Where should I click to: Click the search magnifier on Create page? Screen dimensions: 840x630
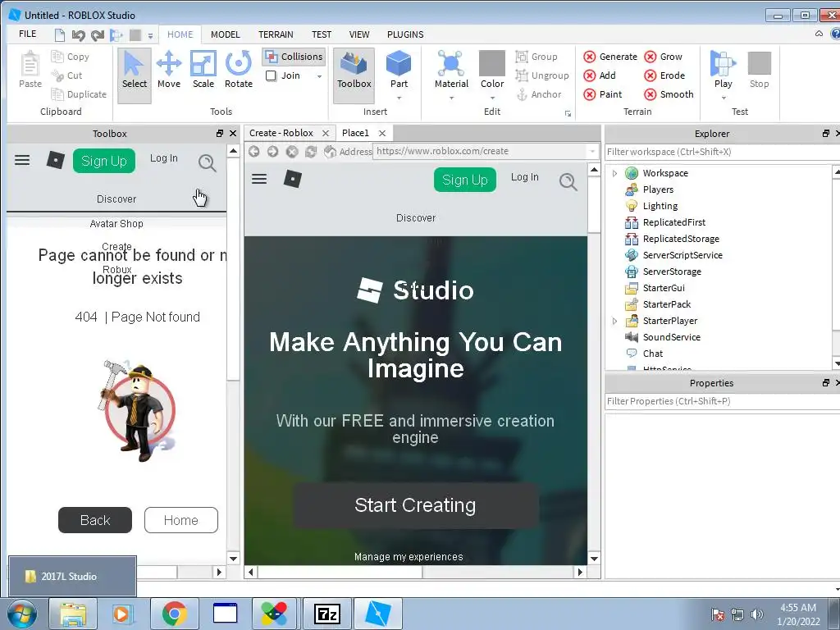568,181
